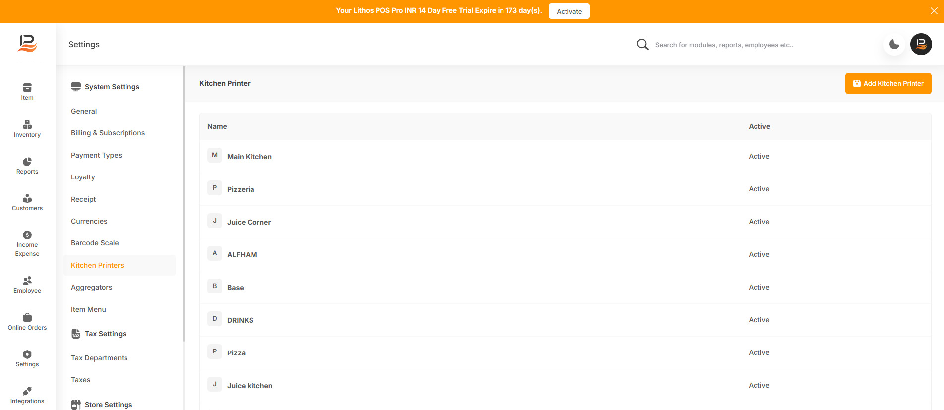The image size is (944, 410).
Task: Focus the search modules input field
Action: pos(764,45)
